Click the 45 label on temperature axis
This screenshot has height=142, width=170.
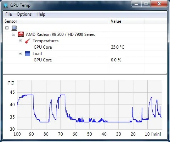pos(12,92)
